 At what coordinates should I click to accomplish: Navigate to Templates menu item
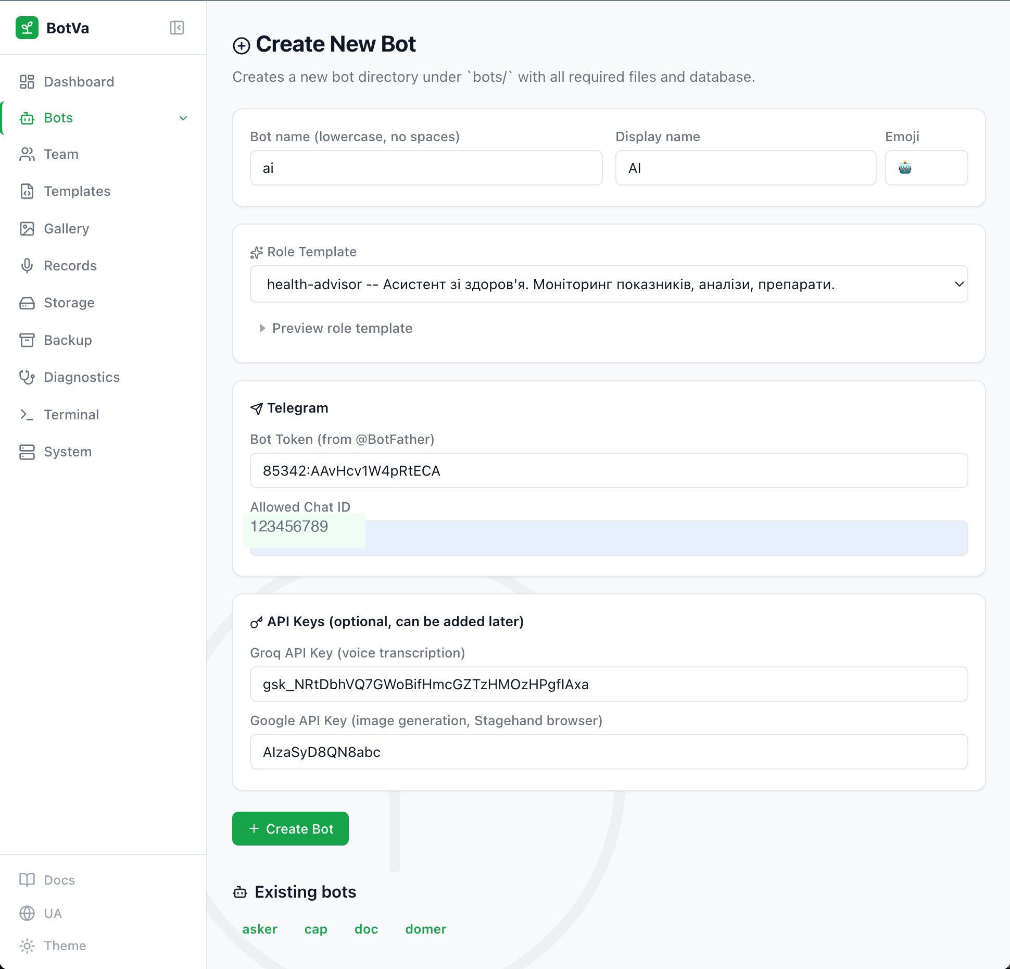[77, 191]
